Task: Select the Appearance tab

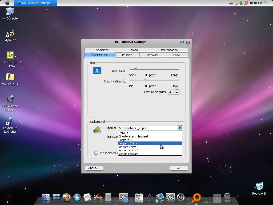Action: click(x=99, y=54)
